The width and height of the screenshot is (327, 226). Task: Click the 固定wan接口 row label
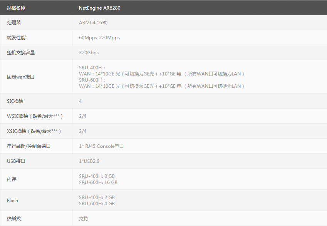[x=20, y=77]
